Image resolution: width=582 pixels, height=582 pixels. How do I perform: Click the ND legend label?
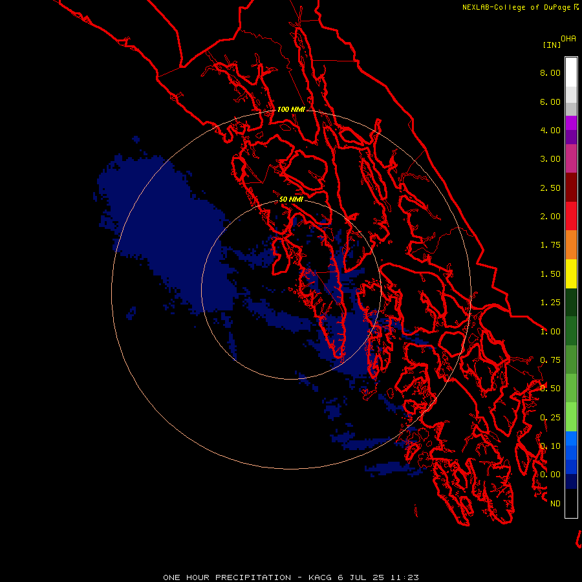click(x=555, y=504)
